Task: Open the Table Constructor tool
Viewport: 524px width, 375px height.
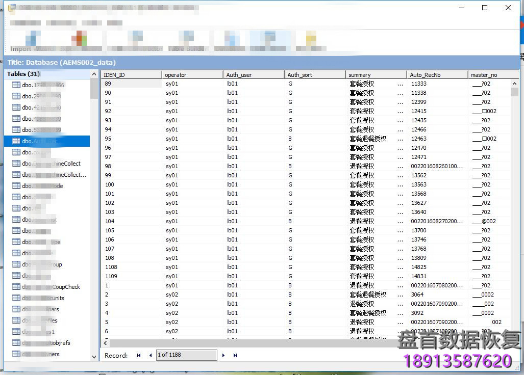Action: (134, 40)
